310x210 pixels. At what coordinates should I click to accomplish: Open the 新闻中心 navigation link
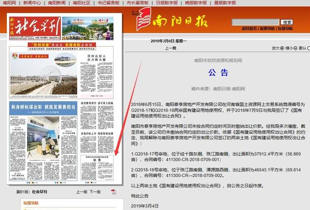[32, 3]
